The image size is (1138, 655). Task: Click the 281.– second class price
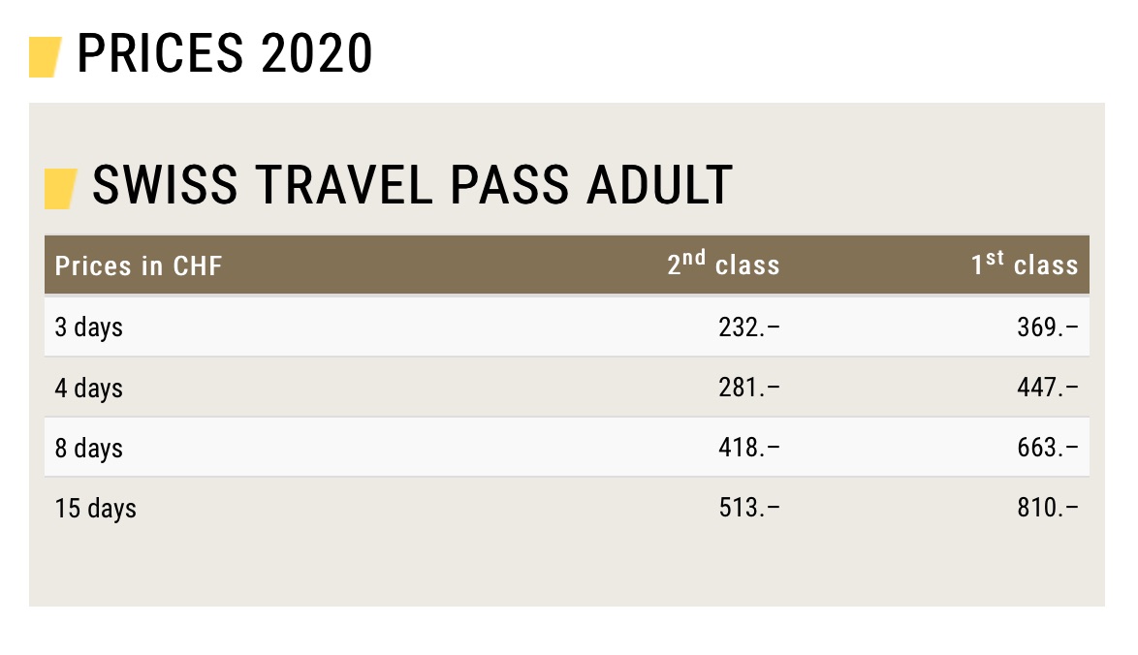tap(748, 388)
